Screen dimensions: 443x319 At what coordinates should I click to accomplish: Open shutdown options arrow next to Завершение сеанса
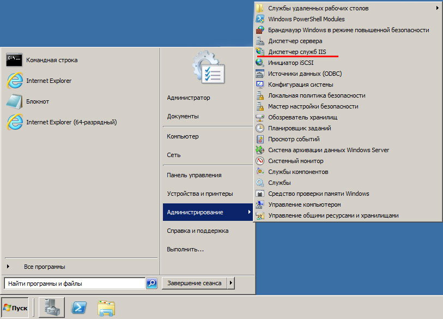231,283
